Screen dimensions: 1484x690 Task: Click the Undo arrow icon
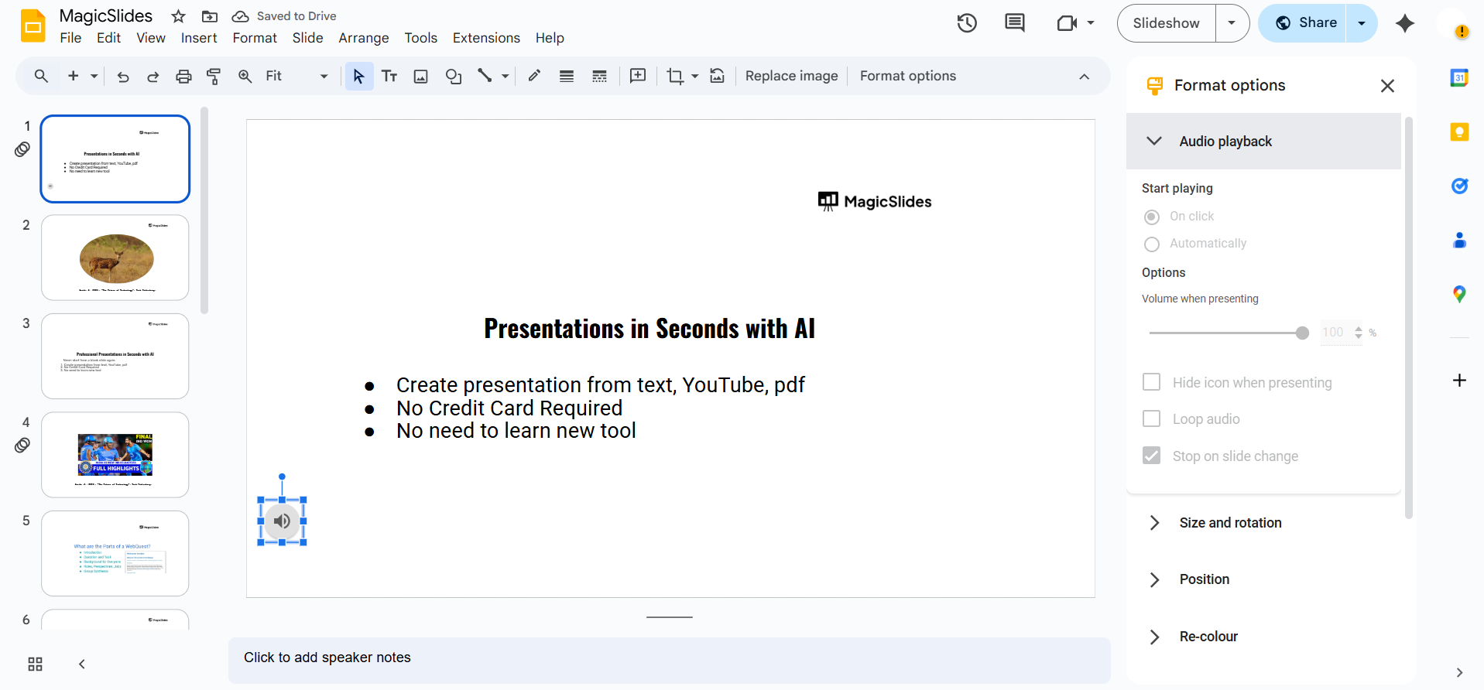123,77
